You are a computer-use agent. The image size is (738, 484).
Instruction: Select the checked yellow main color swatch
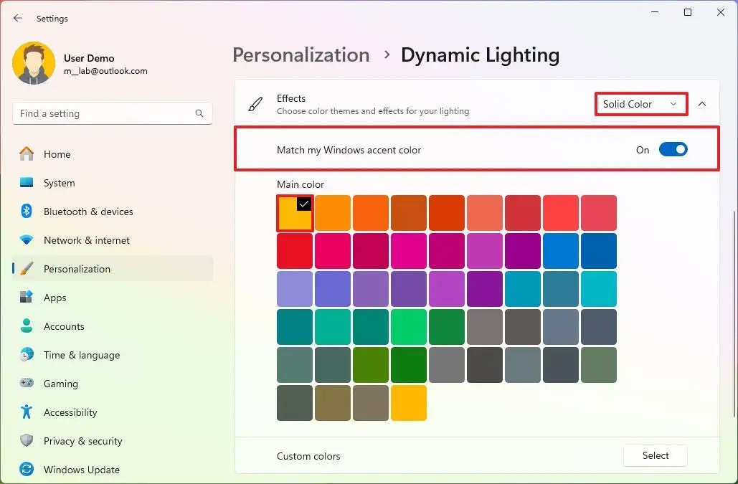coord(294,212)
